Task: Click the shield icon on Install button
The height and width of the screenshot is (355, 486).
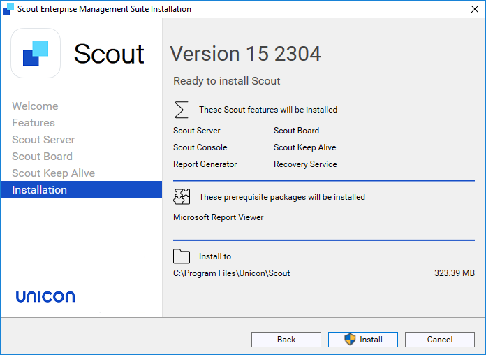Action: click(x=350, y=340)
